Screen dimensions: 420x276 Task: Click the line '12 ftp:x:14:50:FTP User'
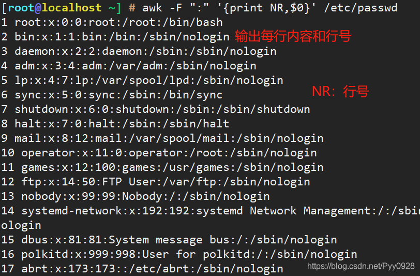156,182
